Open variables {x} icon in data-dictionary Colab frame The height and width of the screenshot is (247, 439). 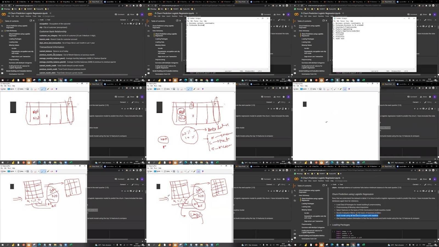point(2,31)
